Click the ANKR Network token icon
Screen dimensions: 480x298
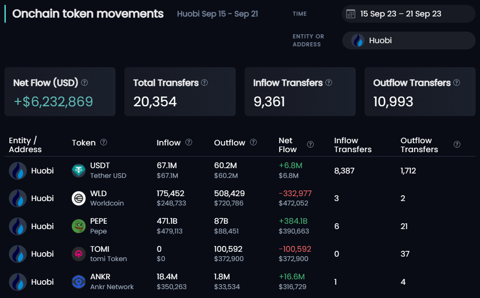[79, 282]
